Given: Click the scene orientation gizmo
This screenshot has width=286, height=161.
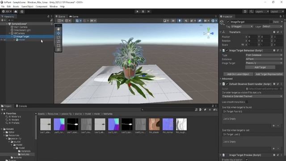Looking at the screenshot, I should (208, 33).
